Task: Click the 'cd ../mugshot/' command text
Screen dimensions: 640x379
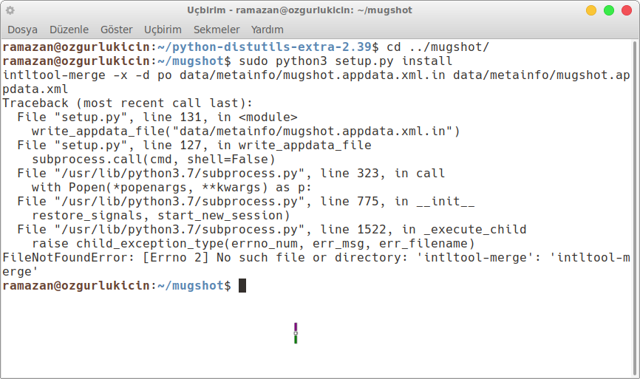Action: tap(438, 47)
